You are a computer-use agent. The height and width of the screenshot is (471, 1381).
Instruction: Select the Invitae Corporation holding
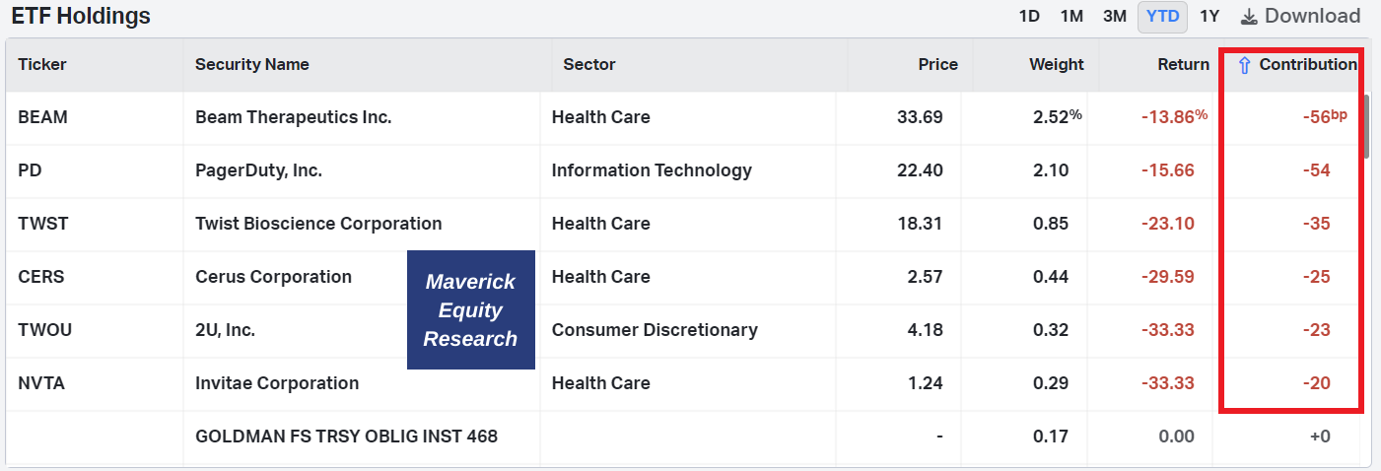pyautogui.click(x=277, y=383)
